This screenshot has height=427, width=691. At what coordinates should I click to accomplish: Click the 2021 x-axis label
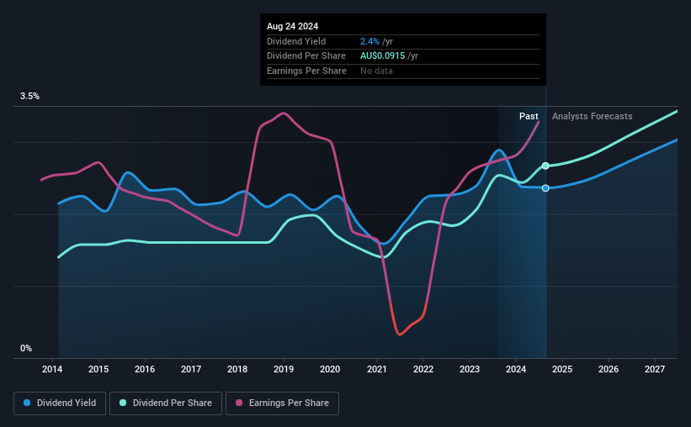tap(377, 369)
